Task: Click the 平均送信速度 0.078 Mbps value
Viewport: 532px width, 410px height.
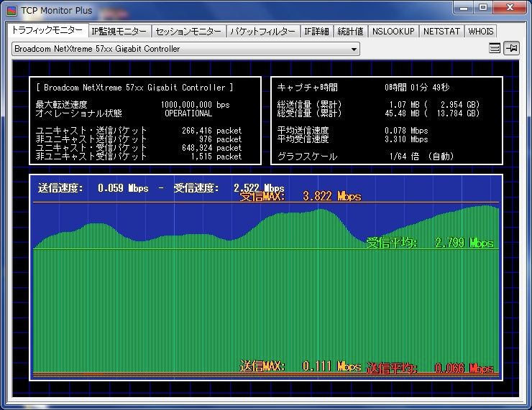Action: point(406,131)
